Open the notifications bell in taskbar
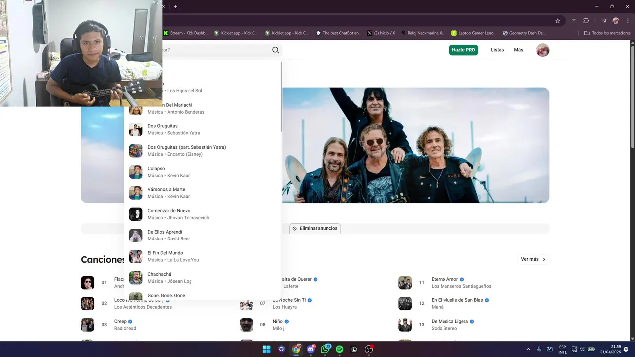This screenshot has height=357, width=635. tap(626, 349)
